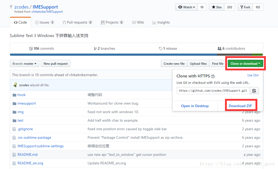
Task: Open the hook folder
Action: 21,95
